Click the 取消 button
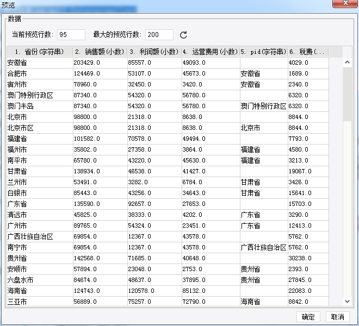Image resolution: width=359 pixels, height=326 pixels. pyautogui.click(x=338, y=317)
